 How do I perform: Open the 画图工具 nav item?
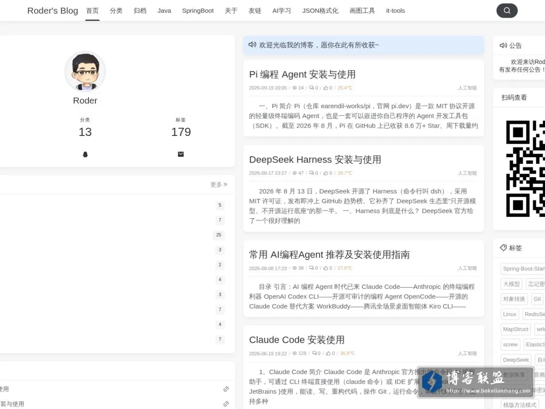coord(362,10)
